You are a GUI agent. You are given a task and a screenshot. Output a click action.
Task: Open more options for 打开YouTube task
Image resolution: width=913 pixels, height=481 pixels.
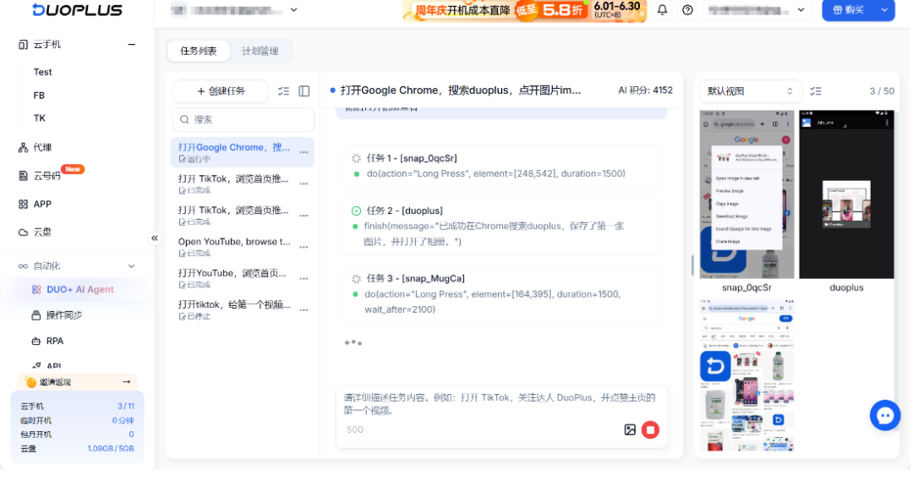tap(304, 278)
